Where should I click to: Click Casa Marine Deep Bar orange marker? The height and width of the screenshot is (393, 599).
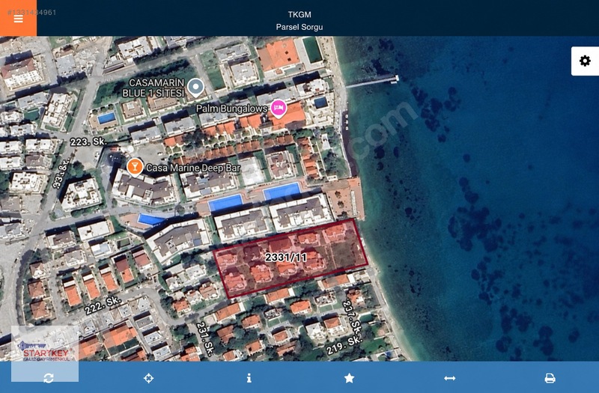(x=135, y=167)
